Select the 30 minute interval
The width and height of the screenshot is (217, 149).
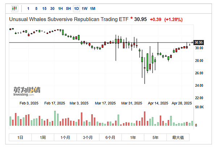pyautogui.click(x=52, y=9)
